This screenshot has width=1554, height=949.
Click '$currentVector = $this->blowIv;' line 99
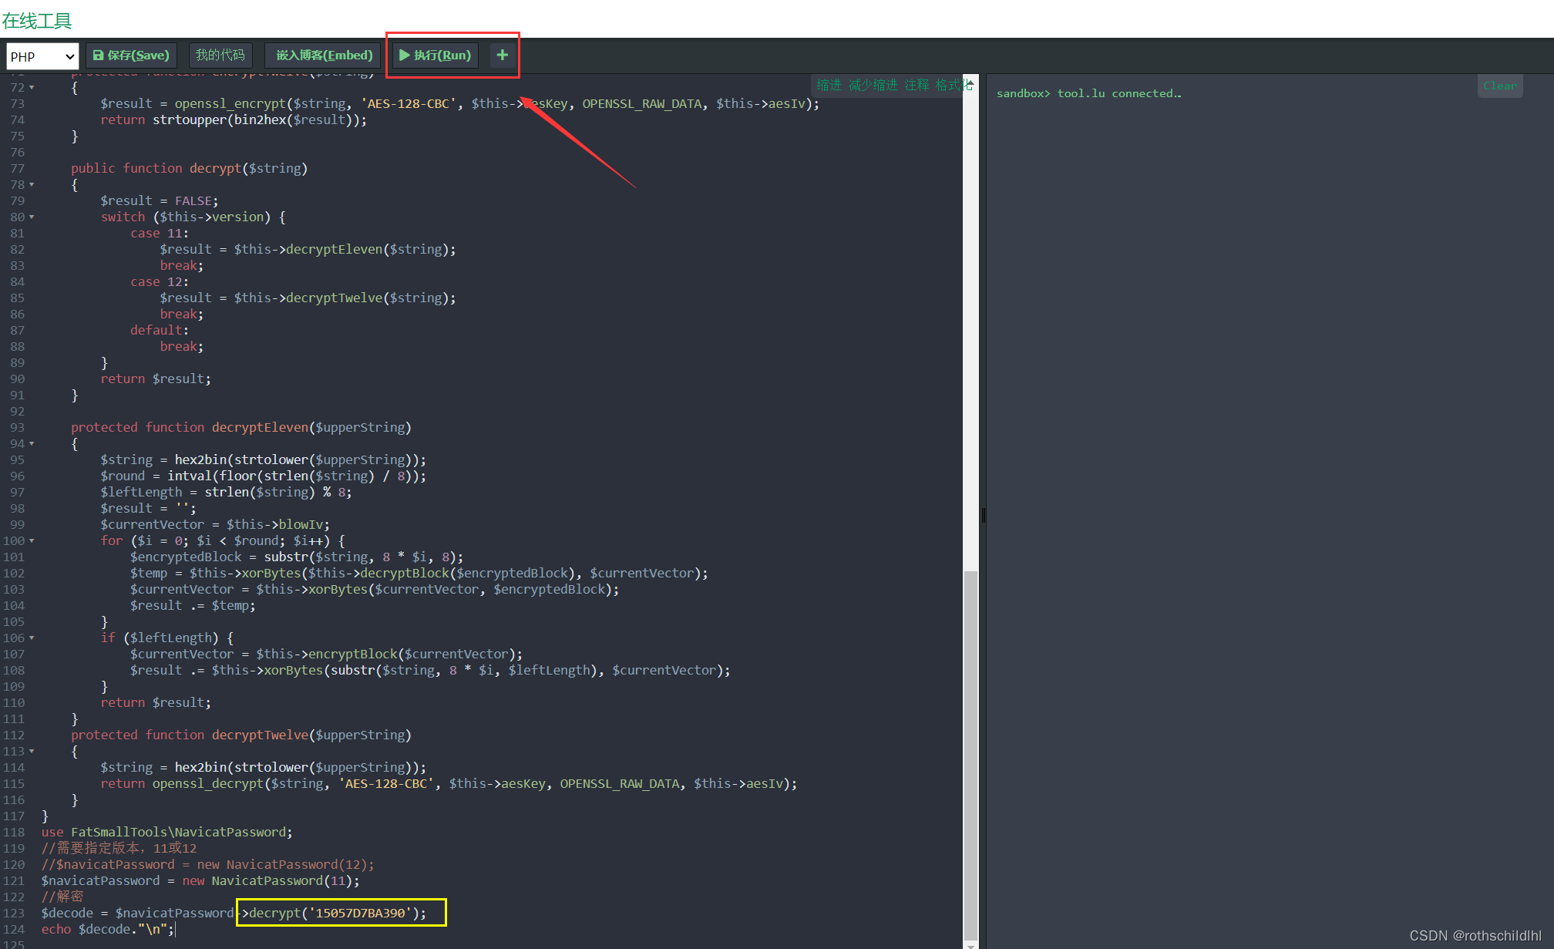[215, 524]
